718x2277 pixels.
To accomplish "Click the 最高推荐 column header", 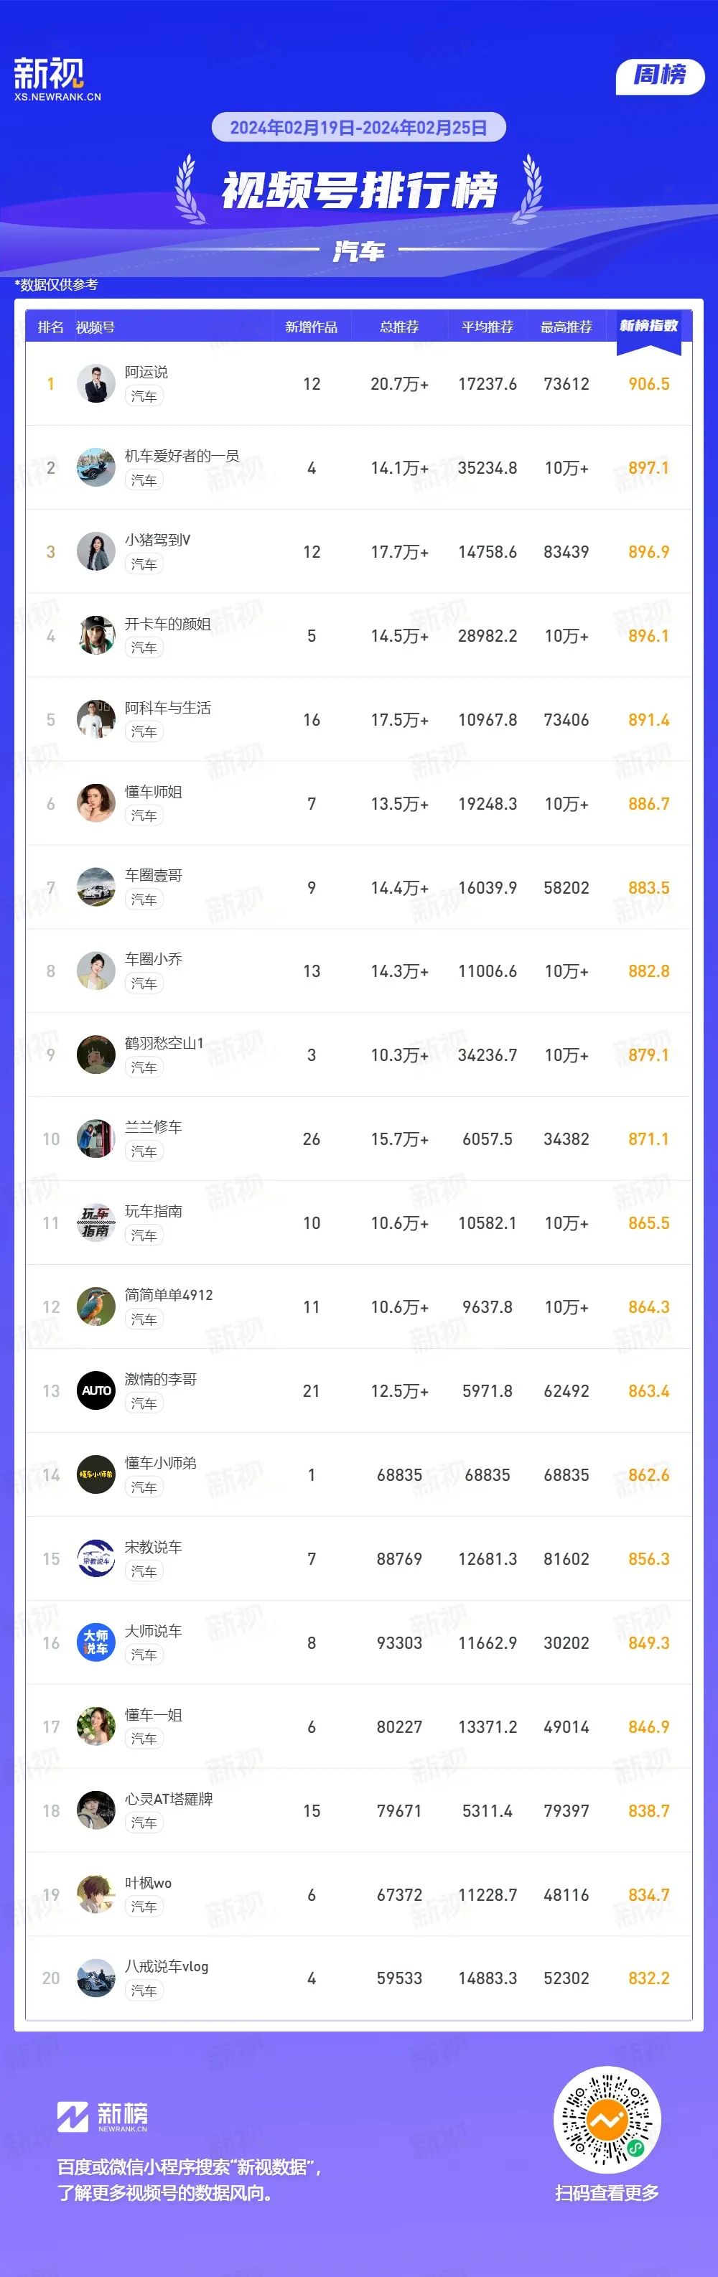I will click(x=566, y=327).
